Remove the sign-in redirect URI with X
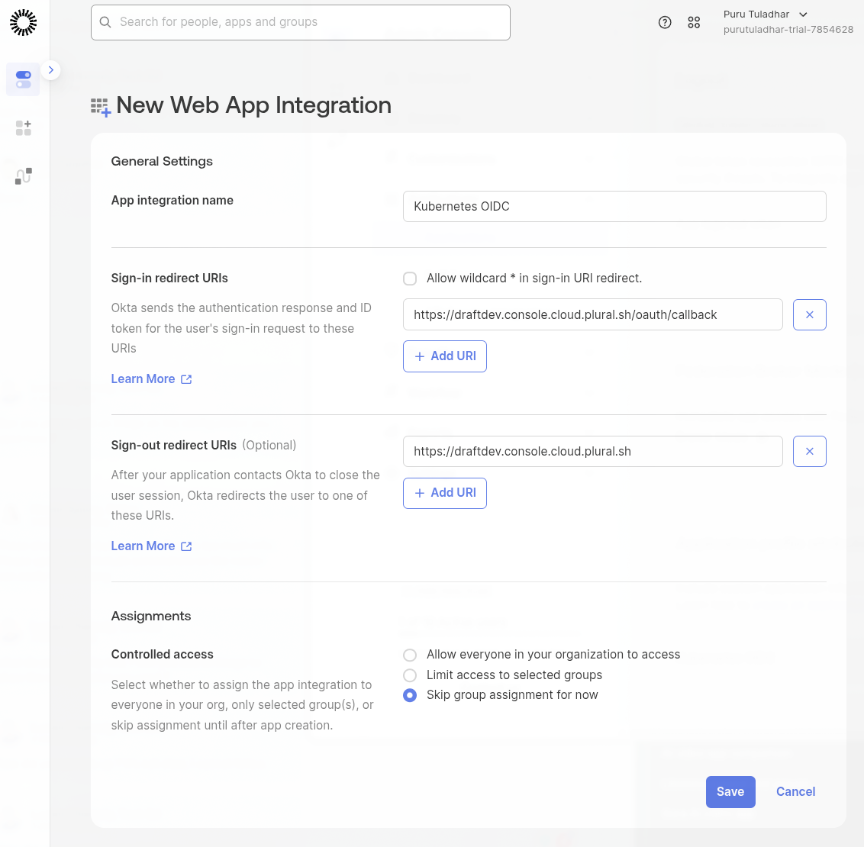The width and height of the screenshot is (864, 847). (809, 314)
